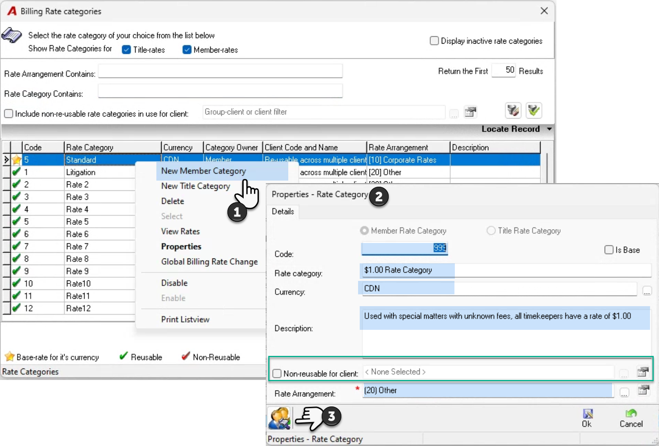Click the printer icon at top left of dialog
Screen dimensions: 659x446
click(x=12, y=35)
